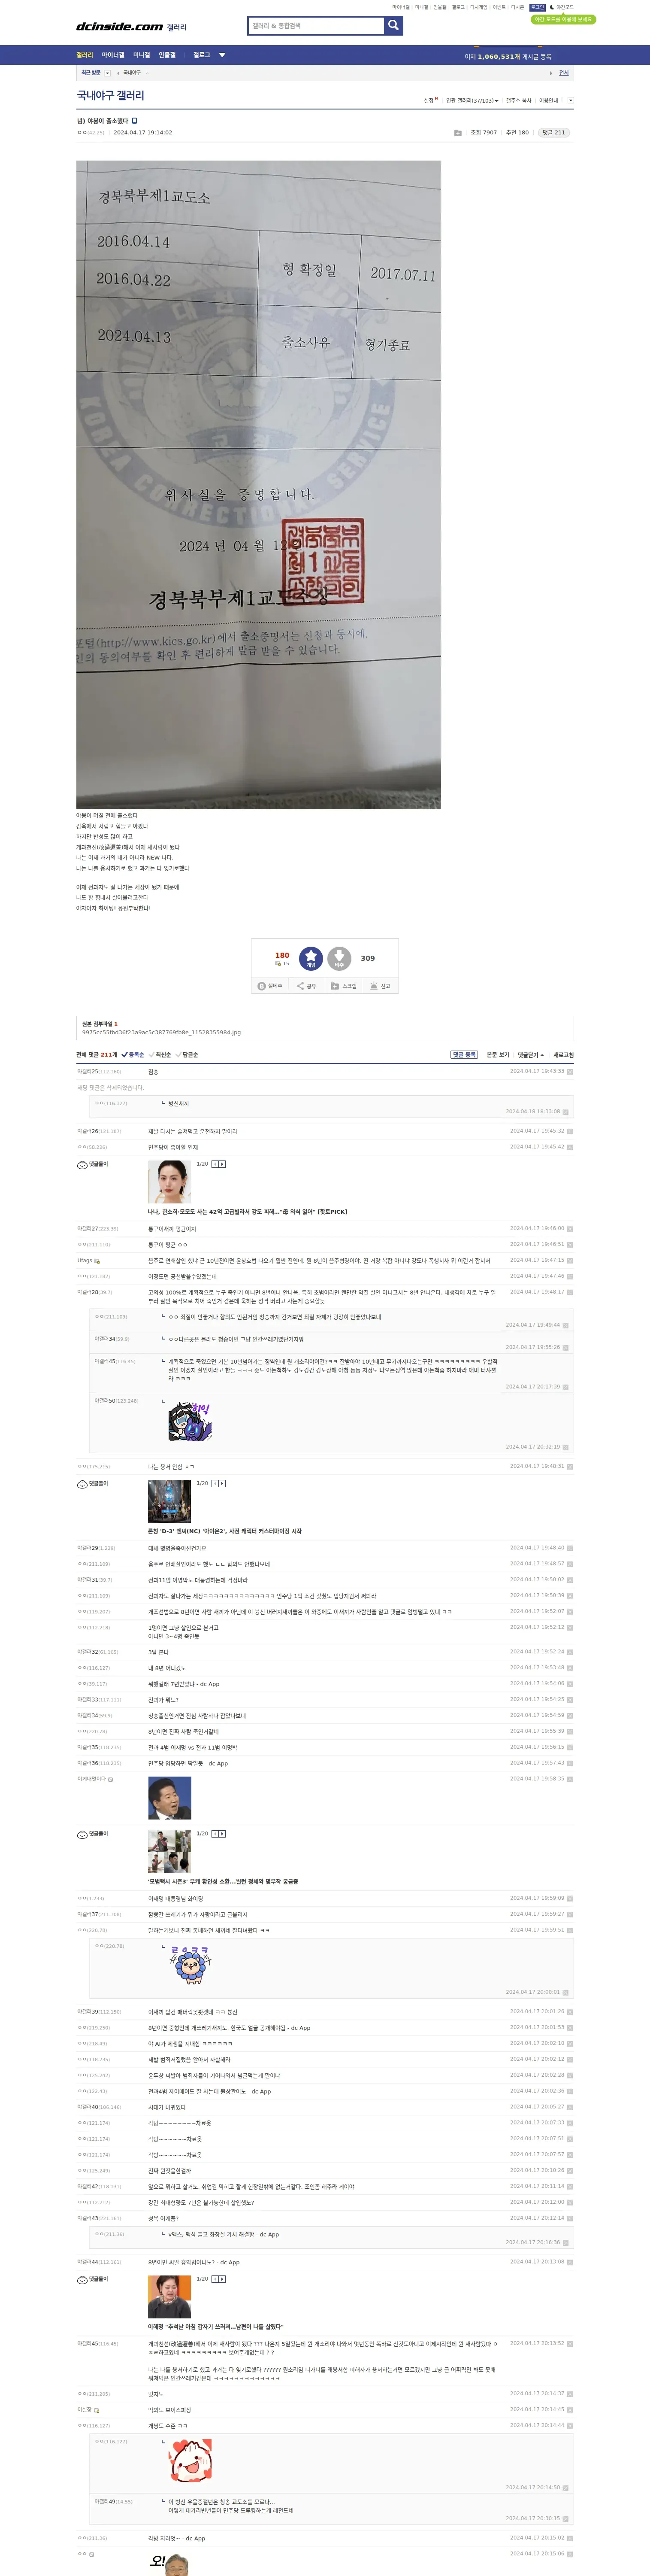
Task: Click the 공유 share button
Action: (x=306, y=986)
